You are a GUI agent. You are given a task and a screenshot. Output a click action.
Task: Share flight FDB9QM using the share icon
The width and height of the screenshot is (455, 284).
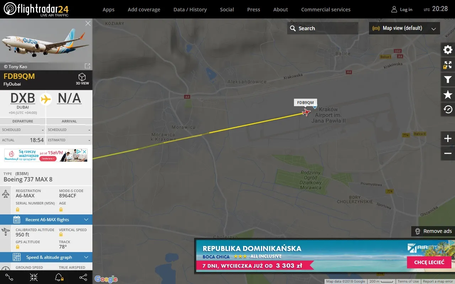point(83,277)
